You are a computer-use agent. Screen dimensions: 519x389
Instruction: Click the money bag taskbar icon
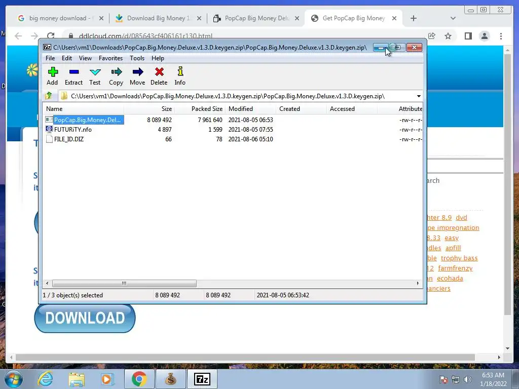click(170, 379)
